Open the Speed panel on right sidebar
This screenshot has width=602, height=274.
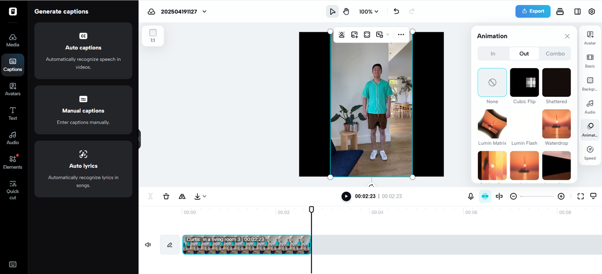point(590,153)
